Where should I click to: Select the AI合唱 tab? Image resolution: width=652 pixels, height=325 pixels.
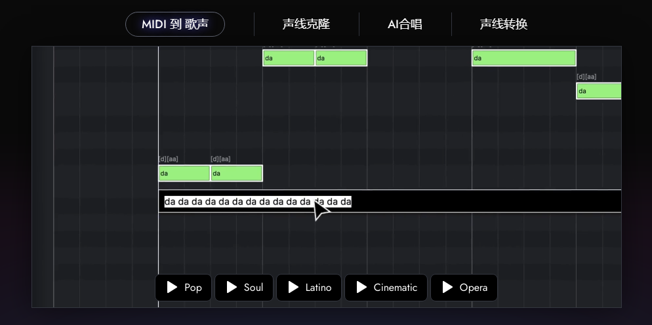[405, 24]
